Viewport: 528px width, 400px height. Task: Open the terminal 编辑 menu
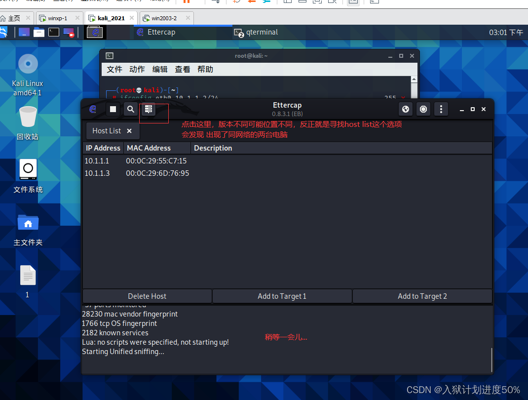160,70
